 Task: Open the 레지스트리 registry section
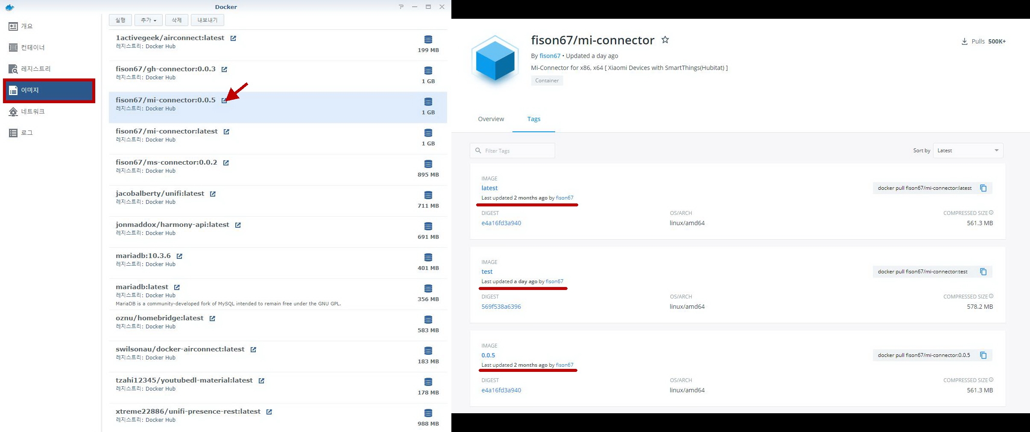[x=49, y=69]
